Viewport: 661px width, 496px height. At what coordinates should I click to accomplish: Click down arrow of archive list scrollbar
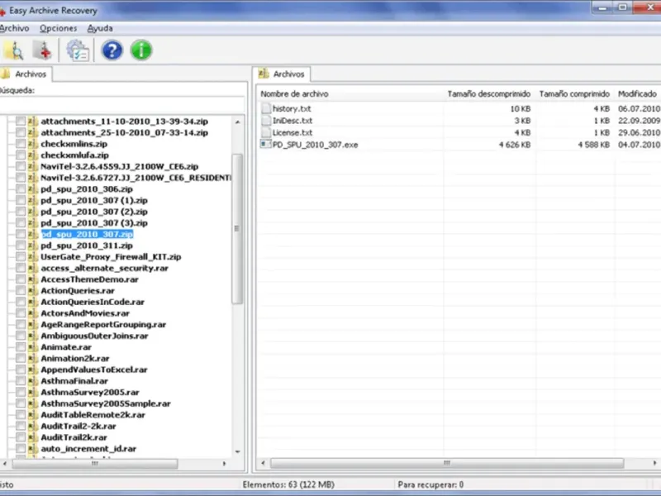[x=238, y=451]
